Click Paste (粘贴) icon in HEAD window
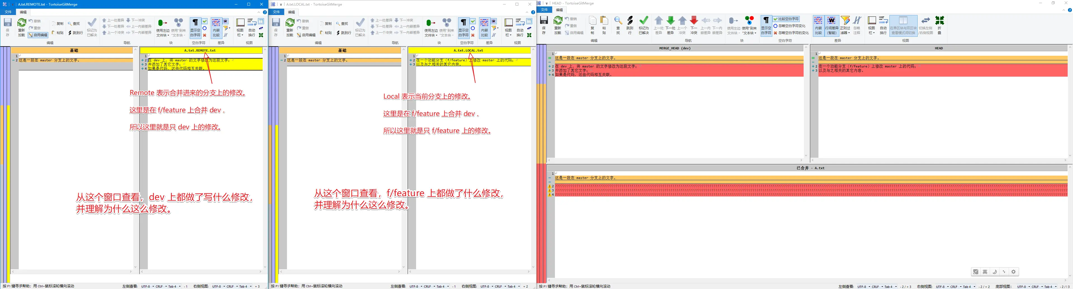The height and width of the screenshot is (289, 1073). [604, 25]
